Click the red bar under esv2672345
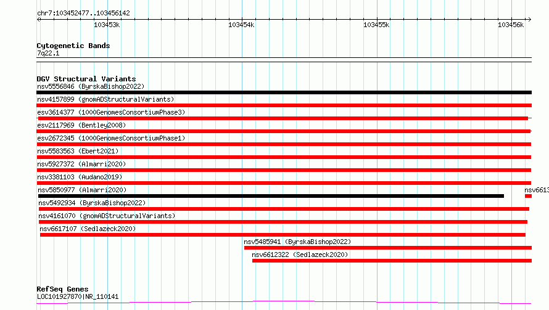 point(284,144)
